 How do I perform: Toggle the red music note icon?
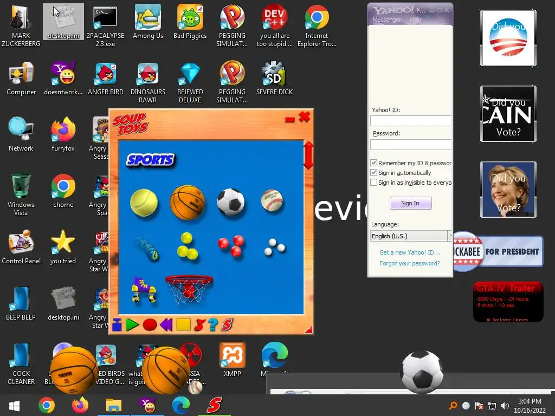coord(200,324)
